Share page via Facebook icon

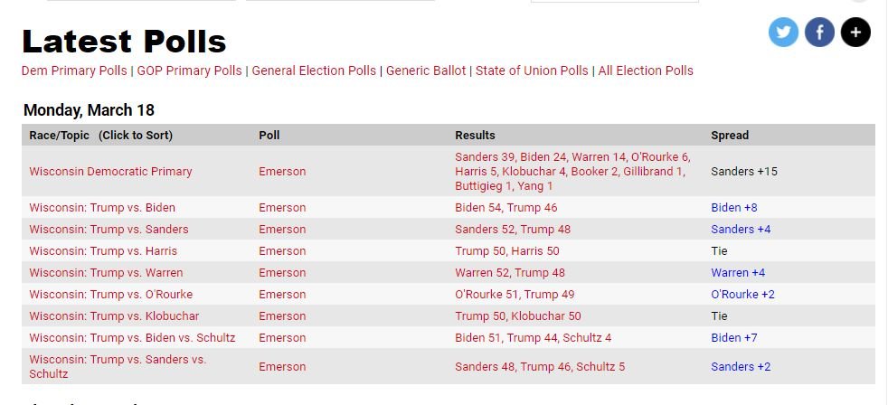(x=819, y=33)
